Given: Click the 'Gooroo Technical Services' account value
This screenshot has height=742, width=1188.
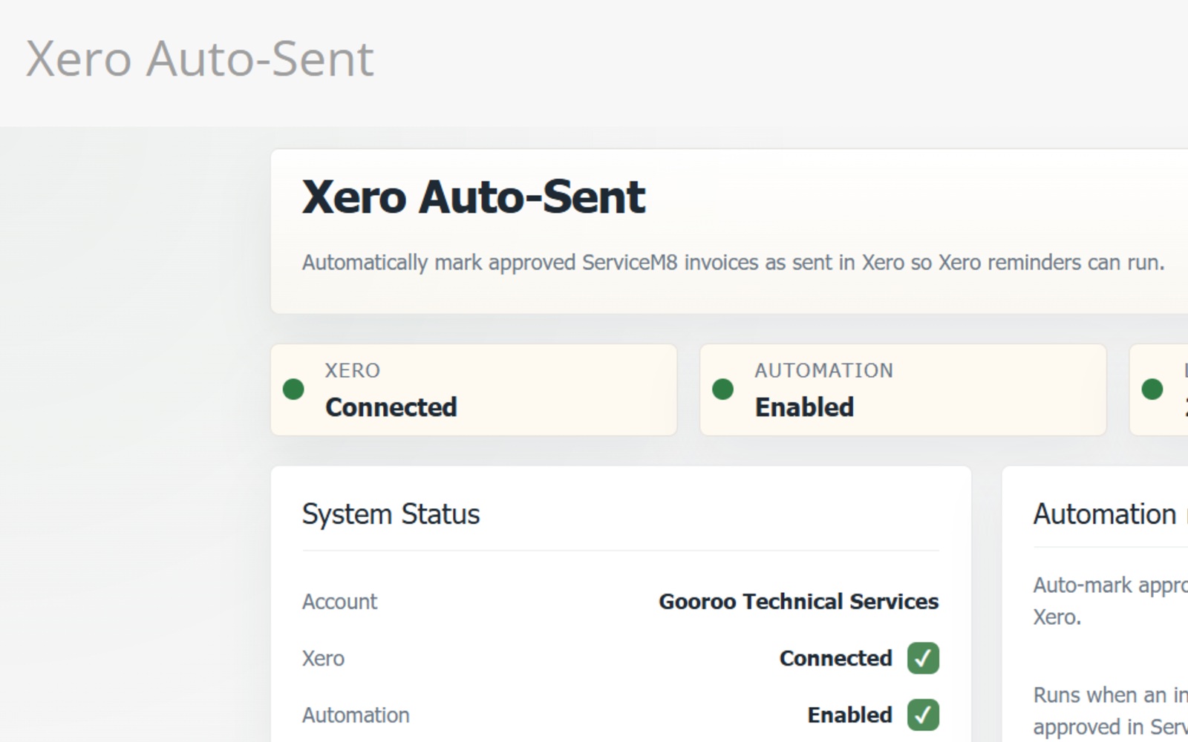Looking at the screenshot, I should click(x=799, y=602).
